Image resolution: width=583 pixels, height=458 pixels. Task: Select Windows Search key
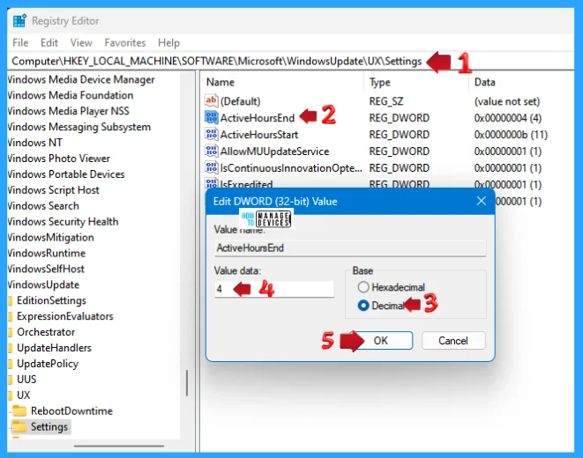click(x=43, y=205)
